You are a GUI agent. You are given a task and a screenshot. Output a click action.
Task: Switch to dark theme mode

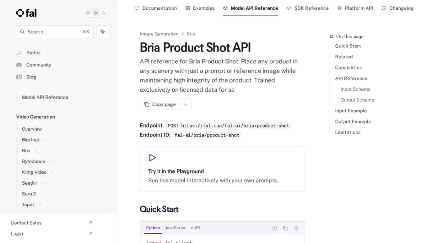point(104,13)
